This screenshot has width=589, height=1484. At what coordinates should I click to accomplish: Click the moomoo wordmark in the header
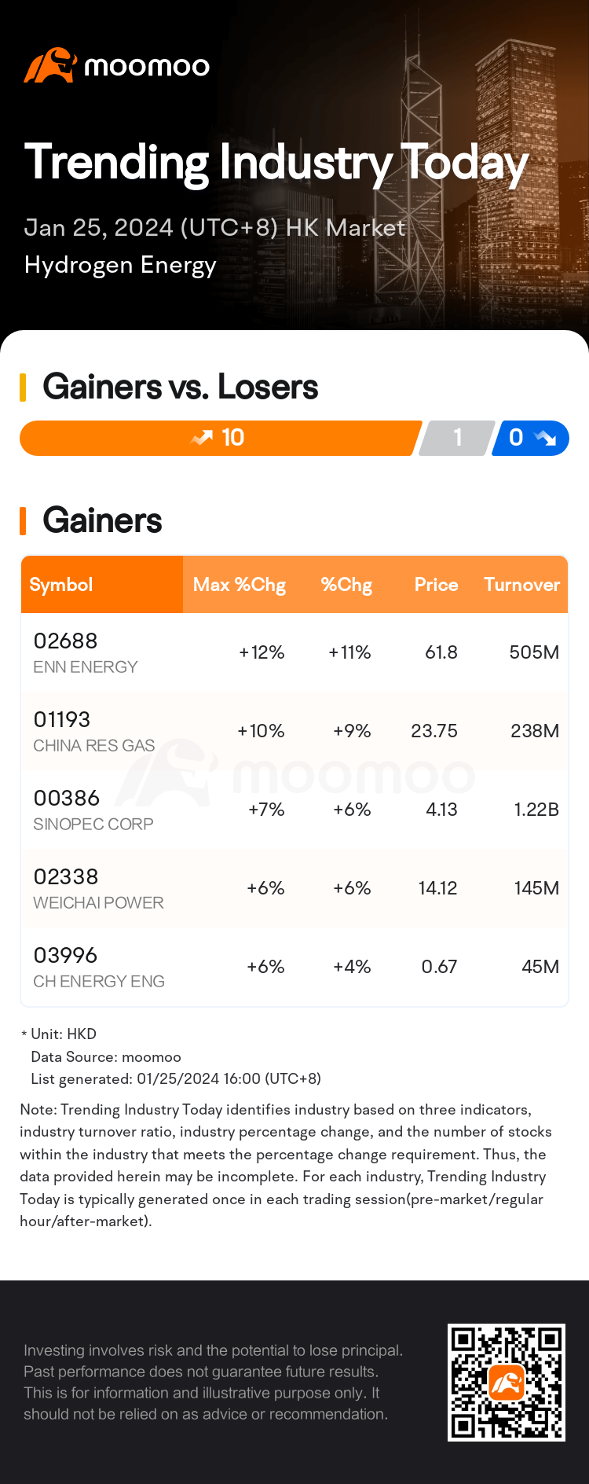click(x=147, y=67)
